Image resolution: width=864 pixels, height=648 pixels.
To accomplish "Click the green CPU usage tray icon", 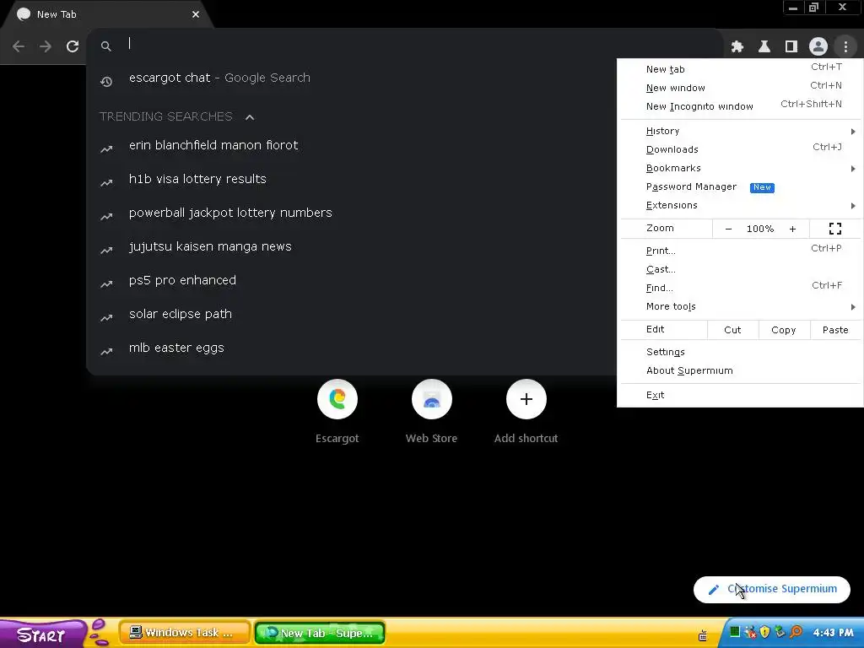I will pyautogui.click(x=735, y=632).
